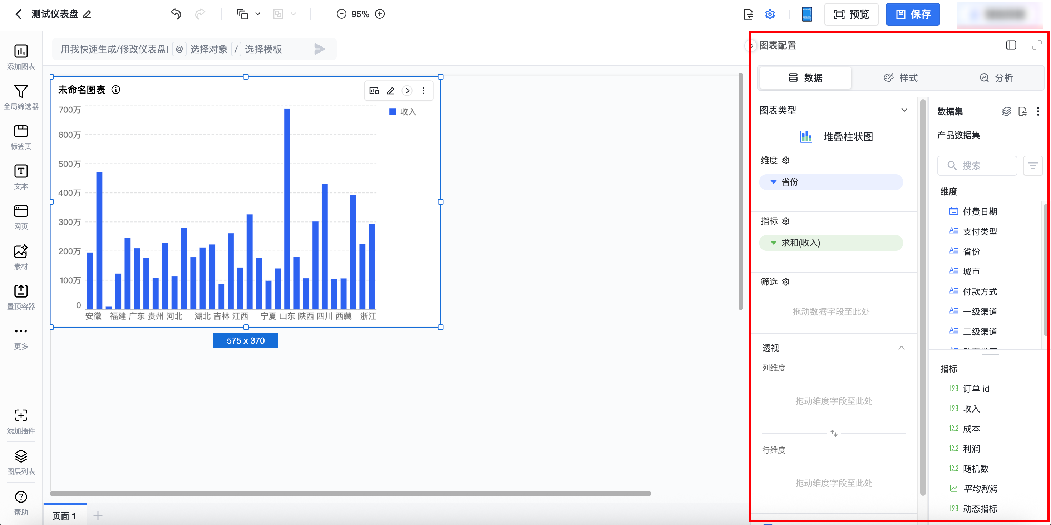Image resolution: width=1051 pixels, height=525 pixels.
Task: Click the zoom-in plus icon next to 95%
Action: (380, 14)
